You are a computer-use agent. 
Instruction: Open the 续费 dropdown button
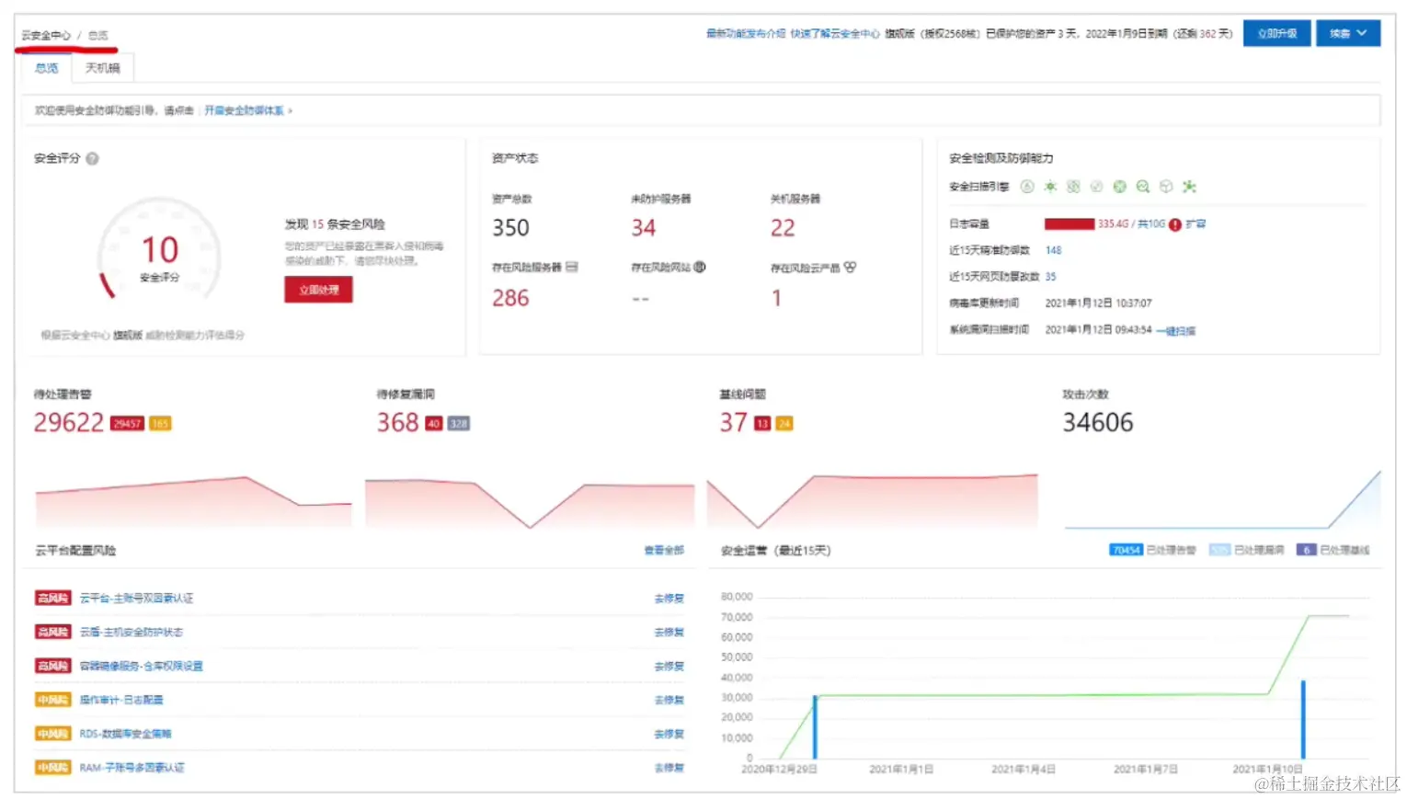[x=1348, y=33]
